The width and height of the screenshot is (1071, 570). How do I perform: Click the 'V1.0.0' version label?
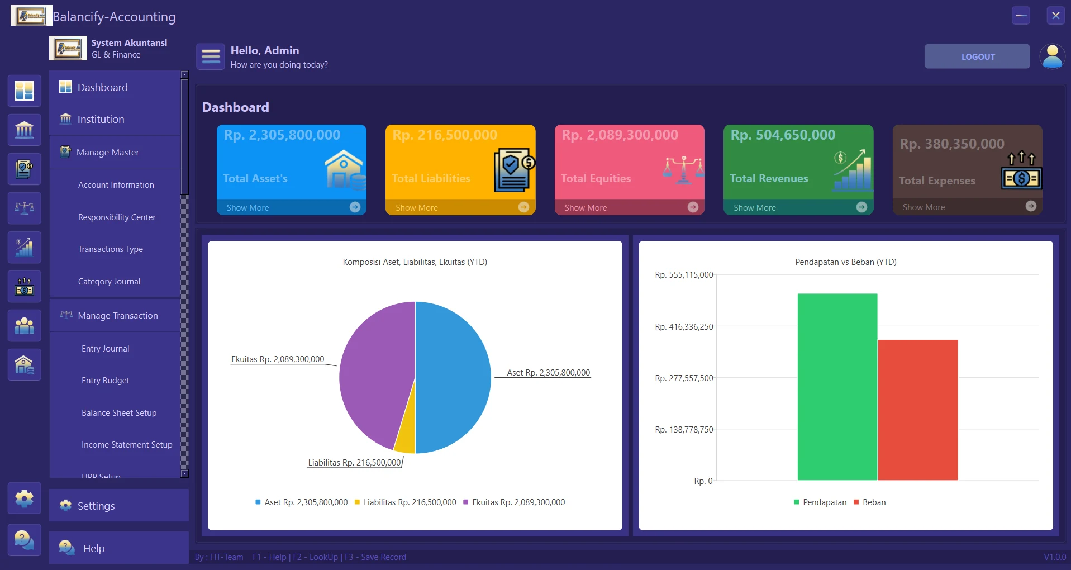coord(1055,557)
